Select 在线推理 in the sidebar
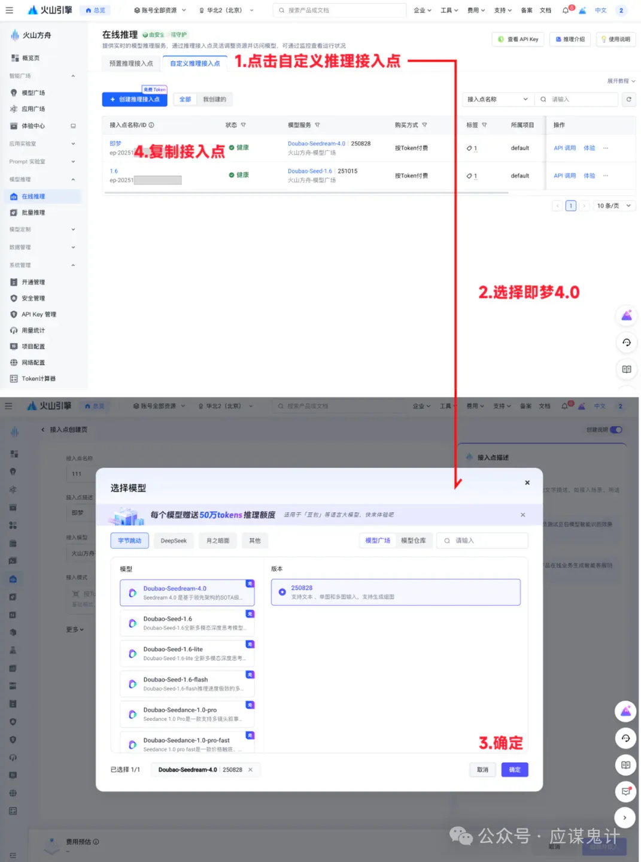 42,196
